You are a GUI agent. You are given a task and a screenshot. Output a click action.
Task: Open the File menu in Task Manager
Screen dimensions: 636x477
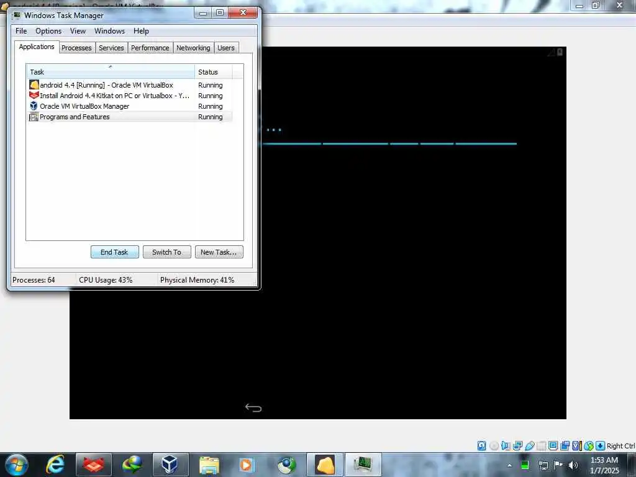pyautogui.click(x=21, y=31)
